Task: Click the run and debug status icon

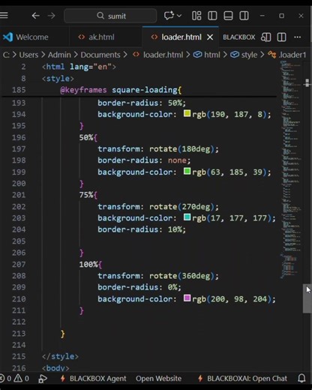Action: tap(43, 379)
